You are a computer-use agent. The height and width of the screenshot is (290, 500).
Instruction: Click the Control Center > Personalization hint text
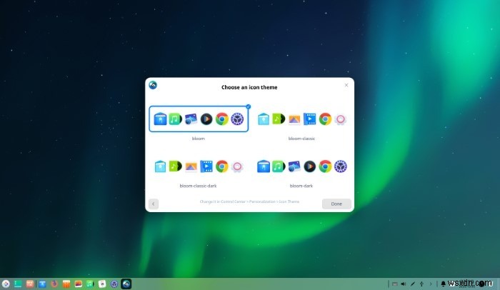click(x=249, y=201)
